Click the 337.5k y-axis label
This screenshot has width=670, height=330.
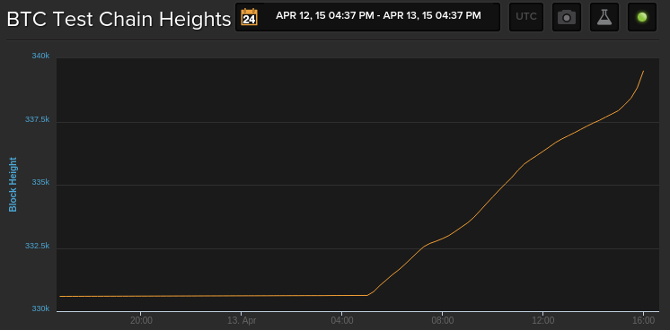tap(37, 119)
